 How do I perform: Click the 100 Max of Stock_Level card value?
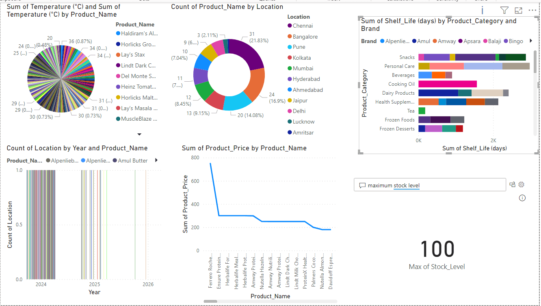click(x=437, y=249)
